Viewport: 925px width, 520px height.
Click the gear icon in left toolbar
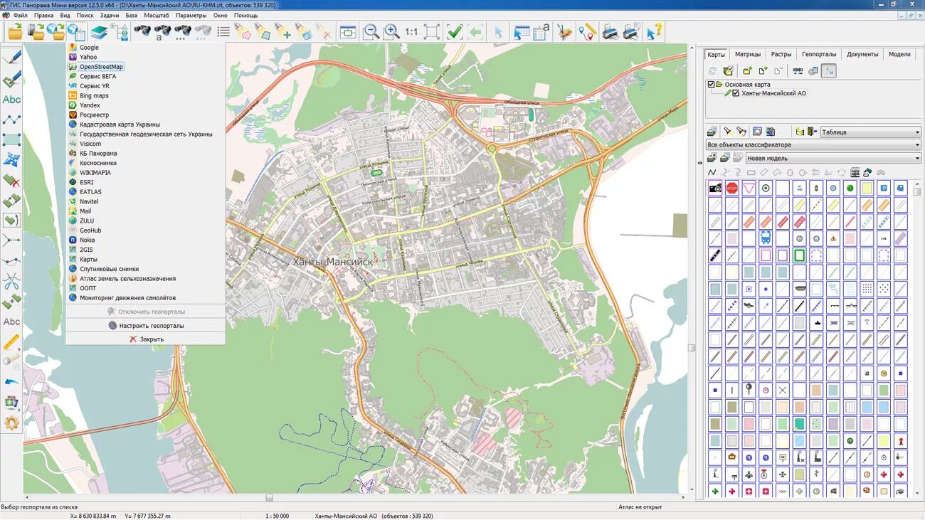(x=11, y=423)
